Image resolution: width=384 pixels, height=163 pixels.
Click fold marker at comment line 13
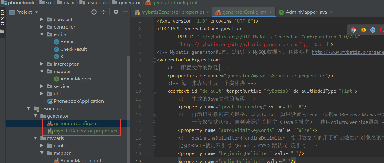(154, 114)
